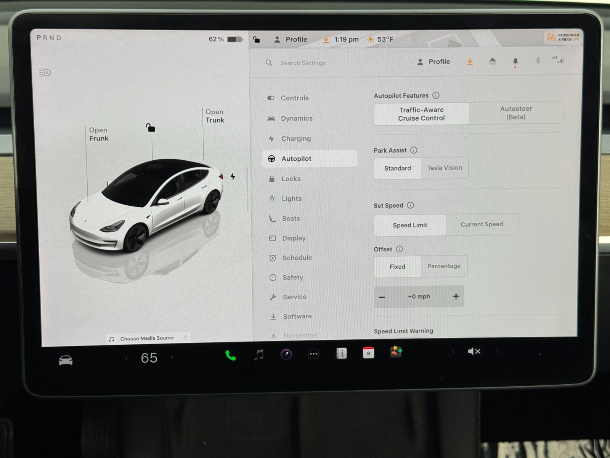610x458 pixels.
Task: Open the dashcam camera app icon
Action: pyautogui.click(x=286, y=355)
